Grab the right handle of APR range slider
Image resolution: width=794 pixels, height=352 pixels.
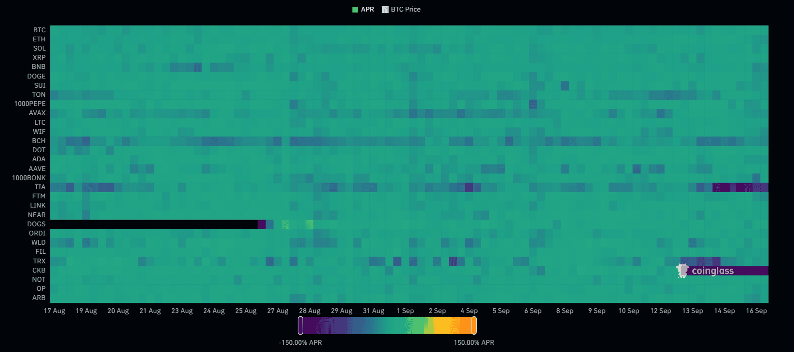click(474, 326)
